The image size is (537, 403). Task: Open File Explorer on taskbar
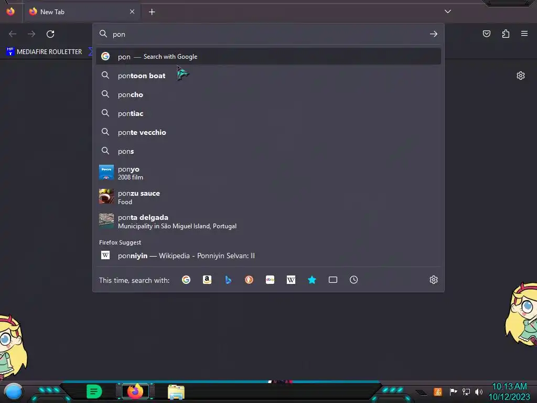(x=176, y=392)
